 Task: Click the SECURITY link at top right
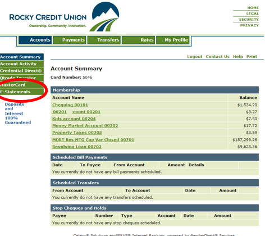(249, 20)
